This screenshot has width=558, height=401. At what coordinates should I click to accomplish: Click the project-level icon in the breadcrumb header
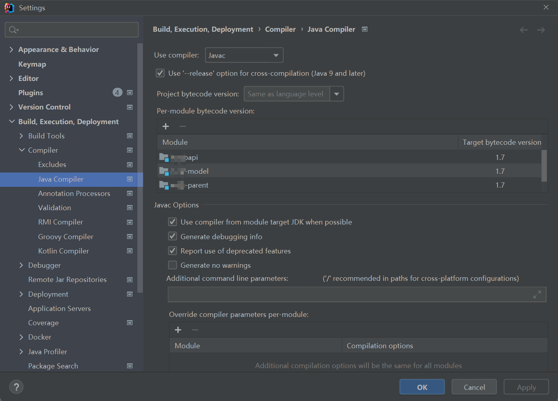coord(365,29)
